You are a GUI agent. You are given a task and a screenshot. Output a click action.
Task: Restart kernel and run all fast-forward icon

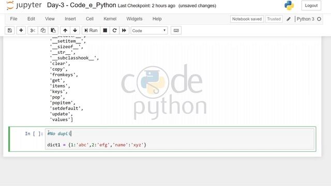pyautogui.click(x=124, y=30)
